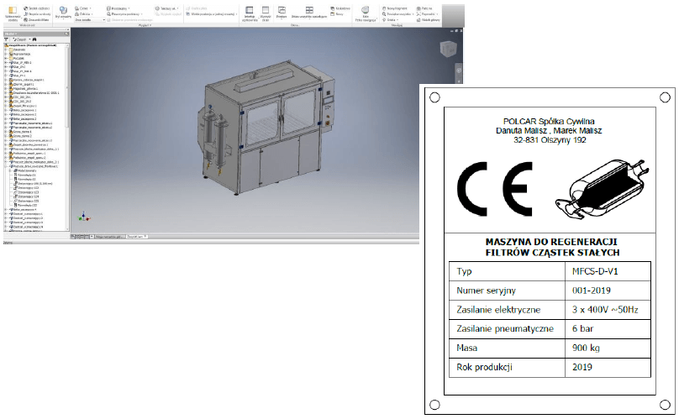679x419 pixels.
Task: Go to Widok główny home view
Action: pyautogui.click(x=429, y=19)
